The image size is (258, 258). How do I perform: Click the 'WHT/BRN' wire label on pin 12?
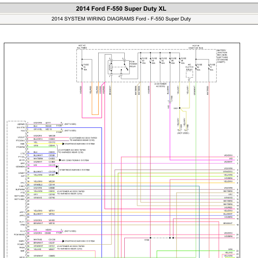tap(38, 158)
